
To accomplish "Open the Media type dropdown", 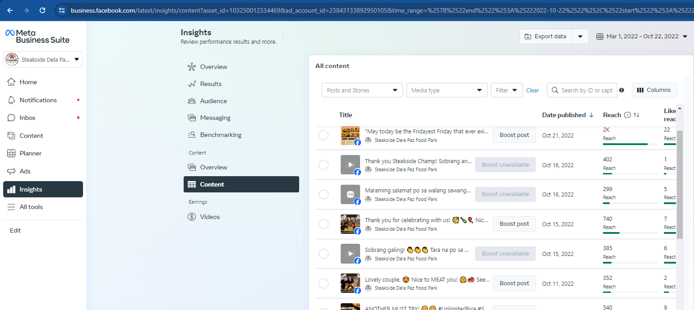I will 447,90.
